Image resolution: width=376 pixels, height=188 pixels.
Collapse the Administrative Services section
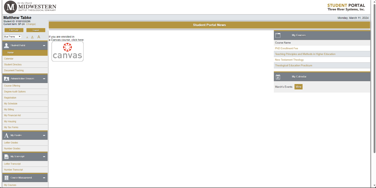44,79
